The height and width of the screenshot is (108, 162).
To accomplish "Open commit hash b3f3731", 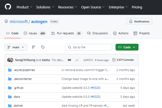I will coord(88,60).
